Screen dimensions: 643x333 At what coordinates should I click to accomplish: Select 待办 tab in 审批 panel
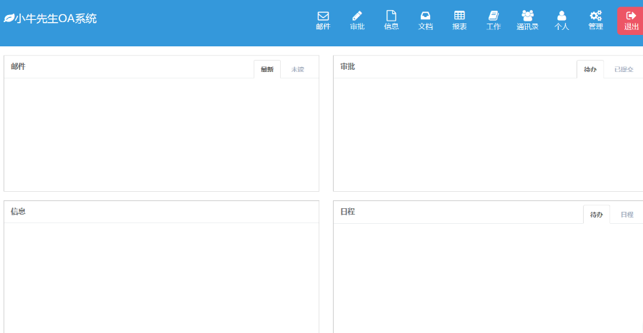pyautogui.click(x=590, y=69)
